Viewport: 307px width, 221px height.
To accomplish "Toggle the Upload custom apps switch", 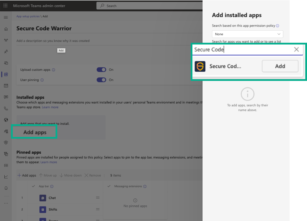I will (x=102, y=70).
